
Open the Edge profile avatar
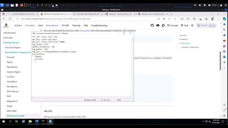coord(212,19)
